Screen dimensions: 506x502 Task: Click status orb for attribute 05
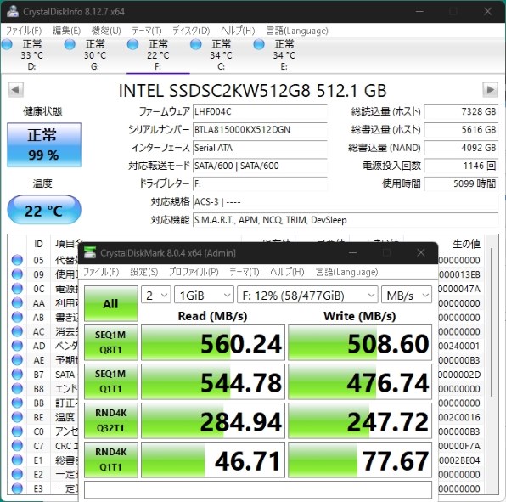coord(17,260)
